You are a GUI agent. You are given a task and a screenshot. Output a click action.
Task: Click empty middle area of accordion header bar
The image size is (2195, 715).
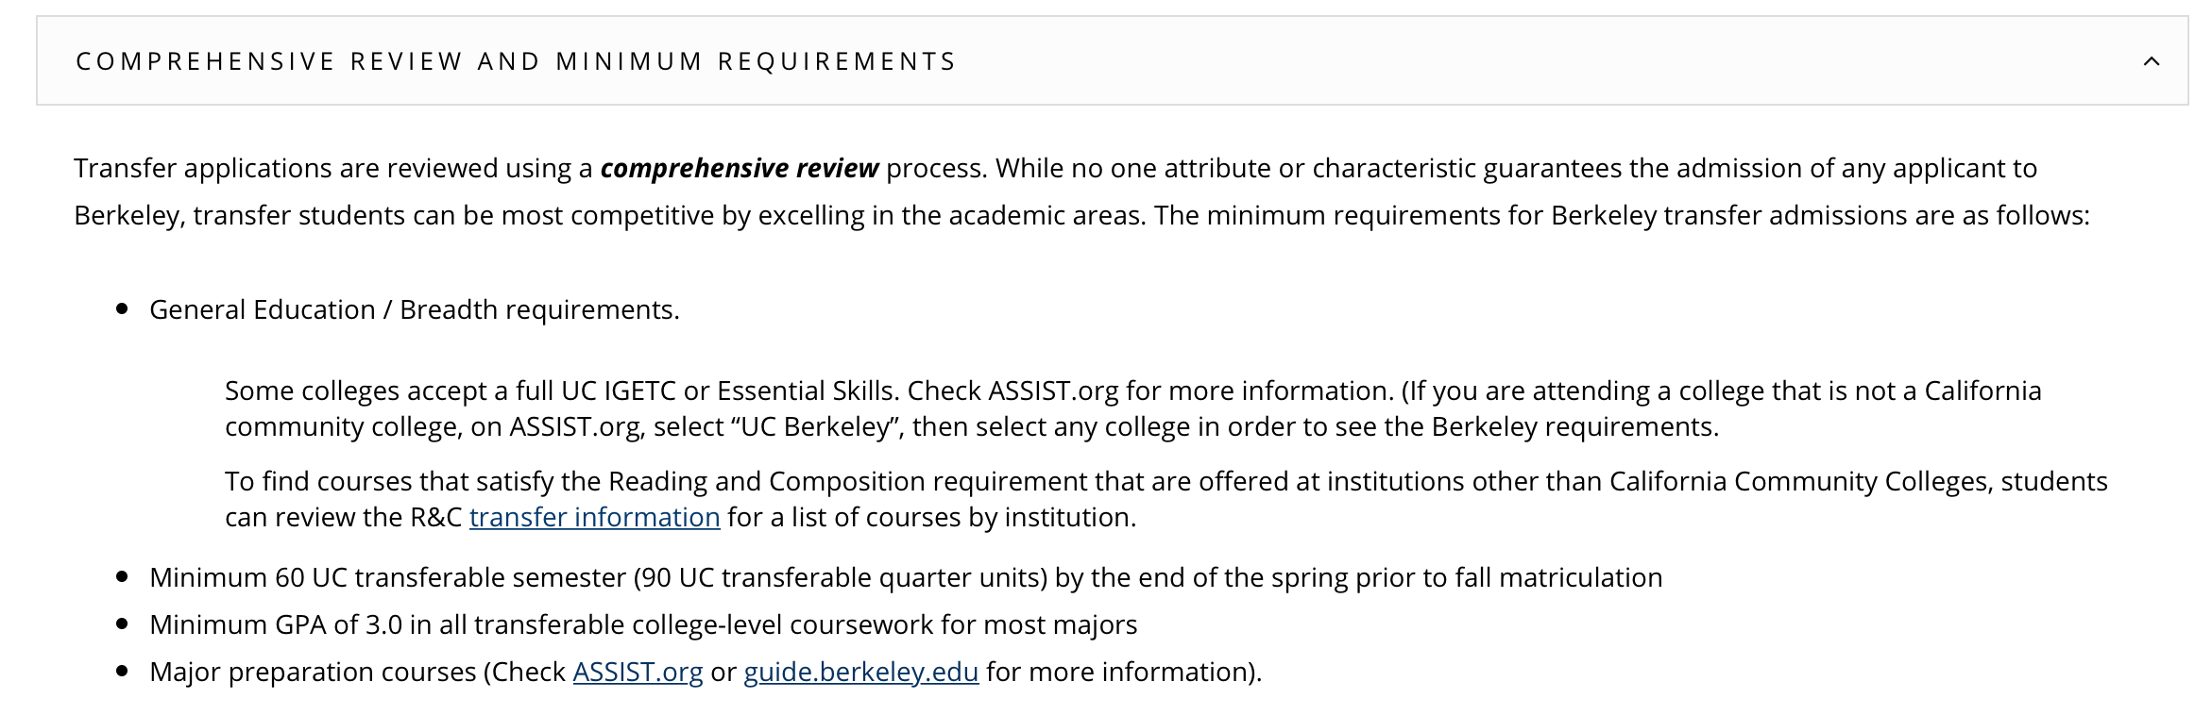(1549, 61)
